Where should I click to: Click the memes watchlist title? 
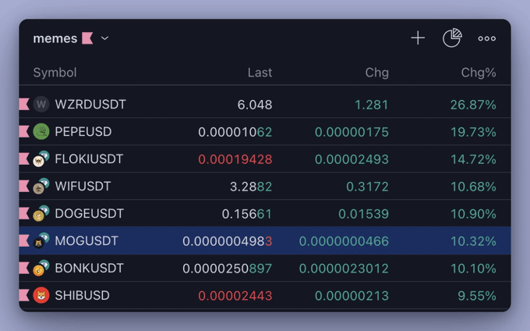[55, 38]
